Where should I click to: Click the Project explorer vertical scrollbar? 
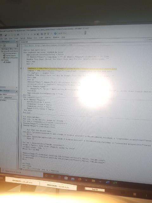[x=17, y=45]
